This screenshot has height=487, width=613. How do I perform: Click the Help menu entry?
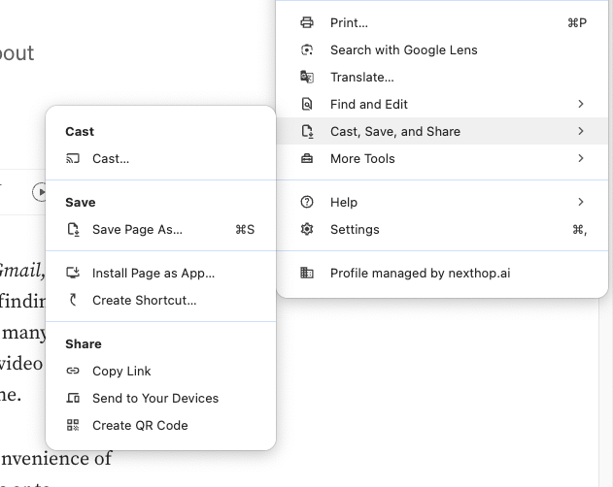[344, 202]
